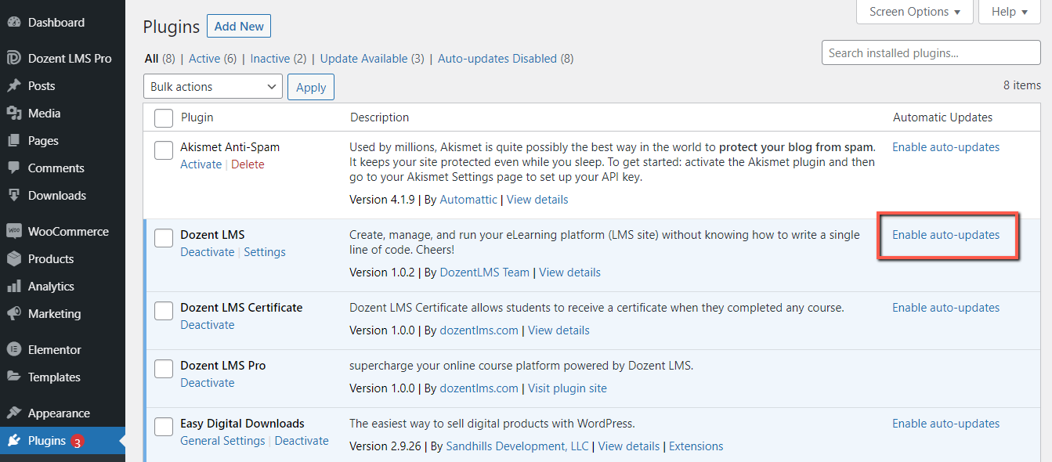Click the Add New plugin button
Viewport: 1052px width, 462px height.
tap(239, 26)
